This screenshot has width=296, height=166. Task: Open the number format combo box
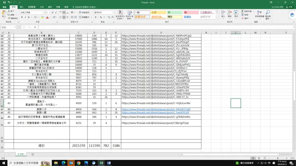point(104,12)
